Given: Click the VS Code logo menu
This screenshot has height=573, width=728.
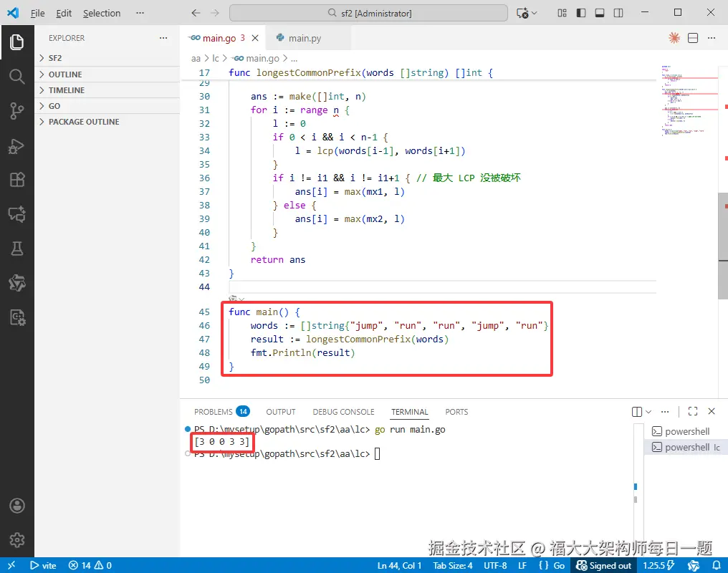Looking at the screenshot, I should point(13,13).
